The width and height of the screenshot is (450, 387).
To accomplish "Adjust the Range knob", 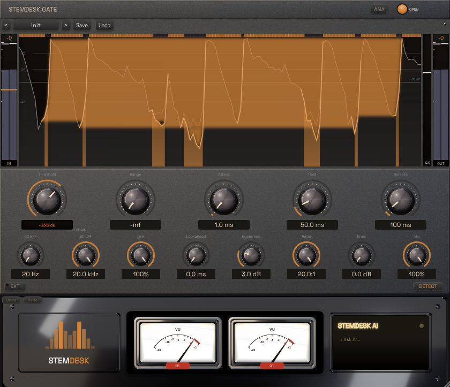I will click(x=136, y=200).
